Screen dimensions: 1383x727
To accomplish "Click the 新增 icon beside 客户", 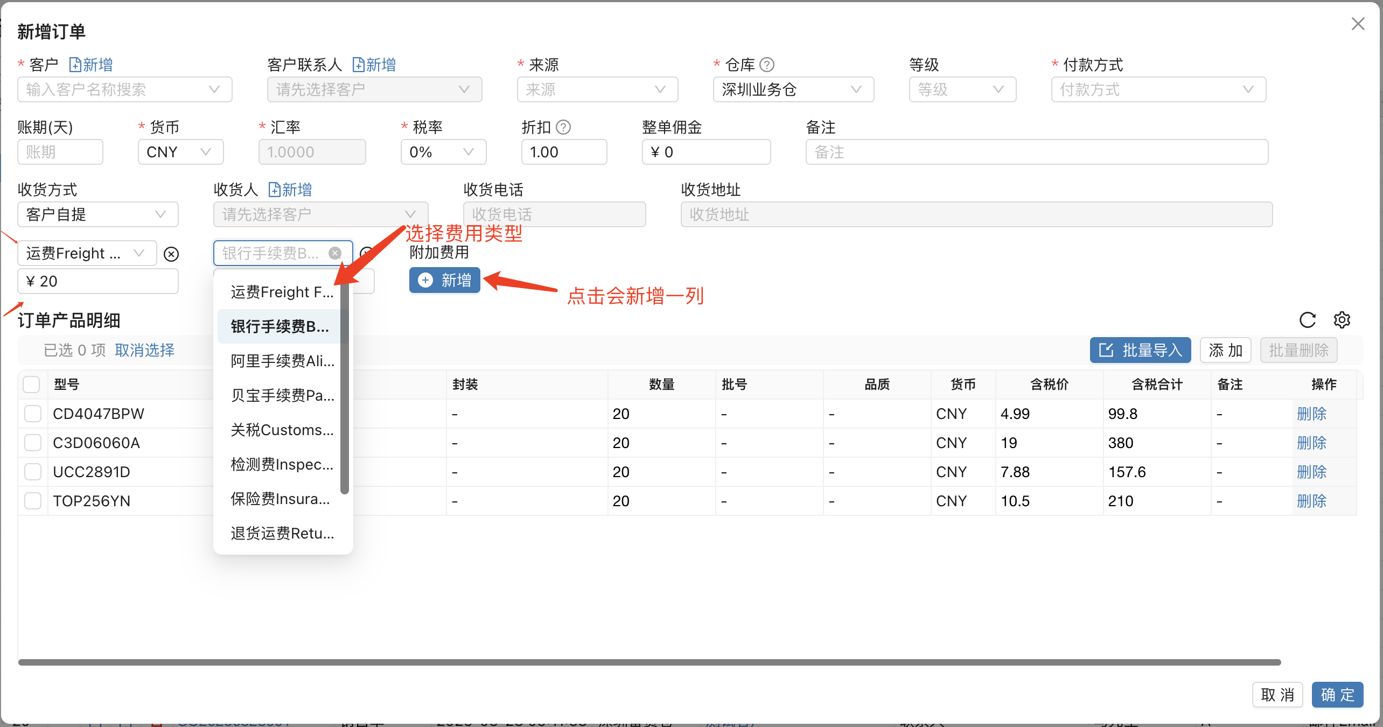I will pos(76,64).
